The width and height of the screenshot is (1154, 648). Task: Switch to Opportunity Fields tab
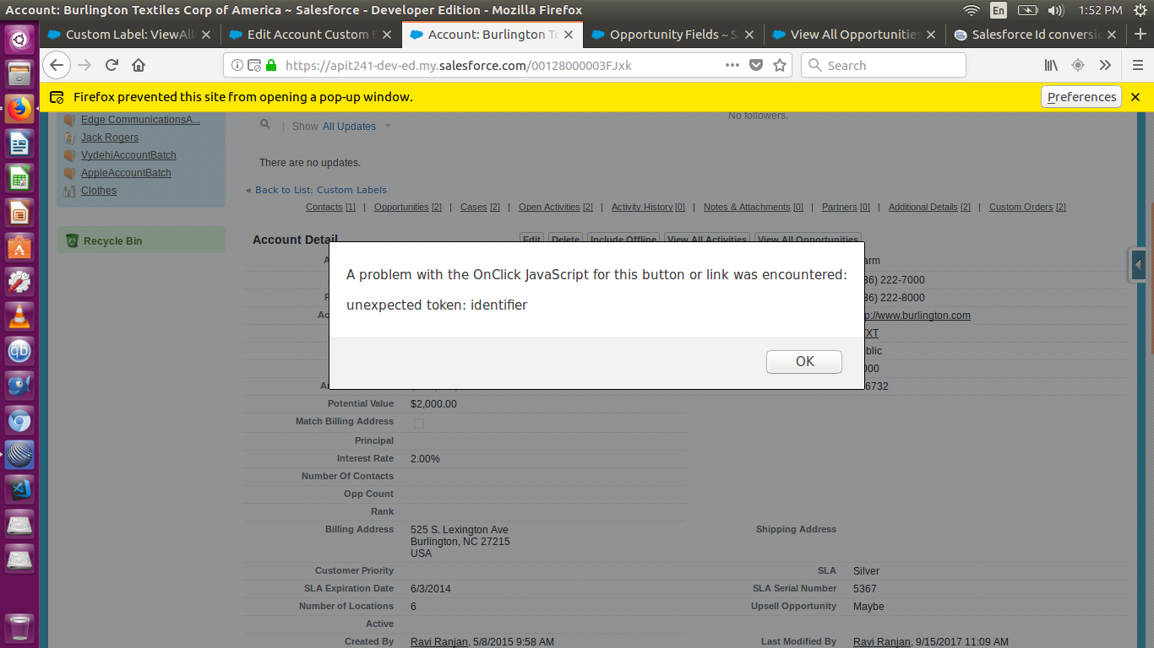(673, 35)
